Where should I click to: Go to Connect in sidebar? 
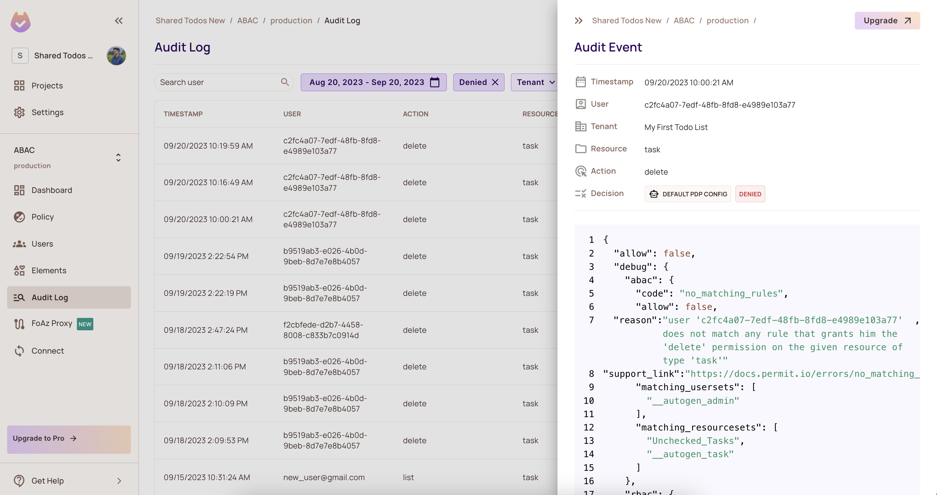48,351
